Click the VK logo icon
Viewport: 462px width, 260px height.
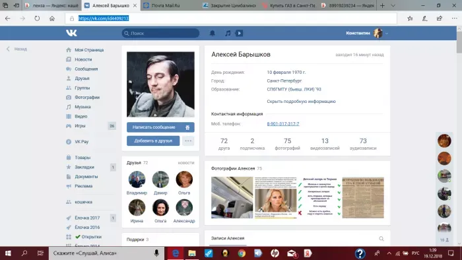click(71, 33)
